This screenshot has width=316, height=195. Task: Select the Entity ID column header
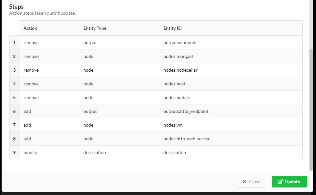tap(172, 28)
